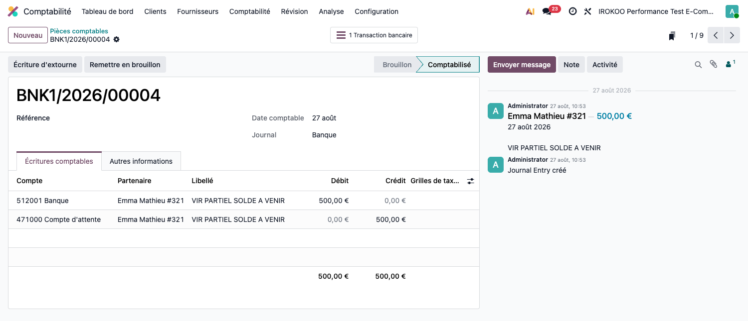The image size is (748, 321).
Task: Go to the previous record arrow
Action: (716, 35)
